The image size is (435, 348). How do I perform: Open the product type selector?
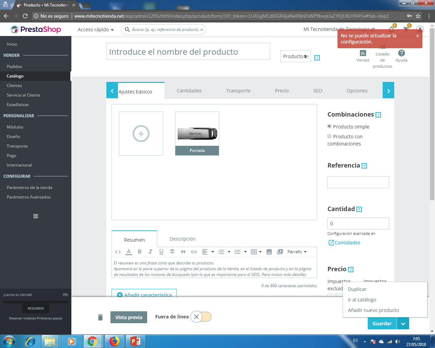296,56
